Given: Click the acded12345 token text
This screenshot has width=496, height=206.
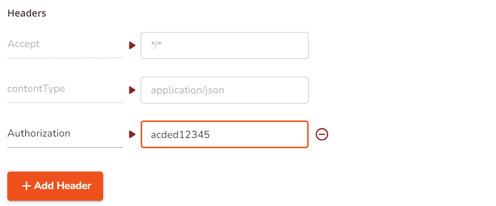Looking at the screenshot, I should [x=180, y=135].
